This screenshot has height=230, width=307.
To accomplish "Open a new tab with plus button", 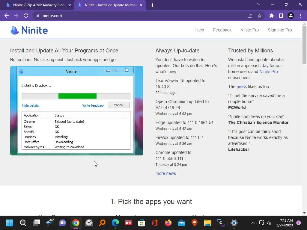I will pos(153,5).
